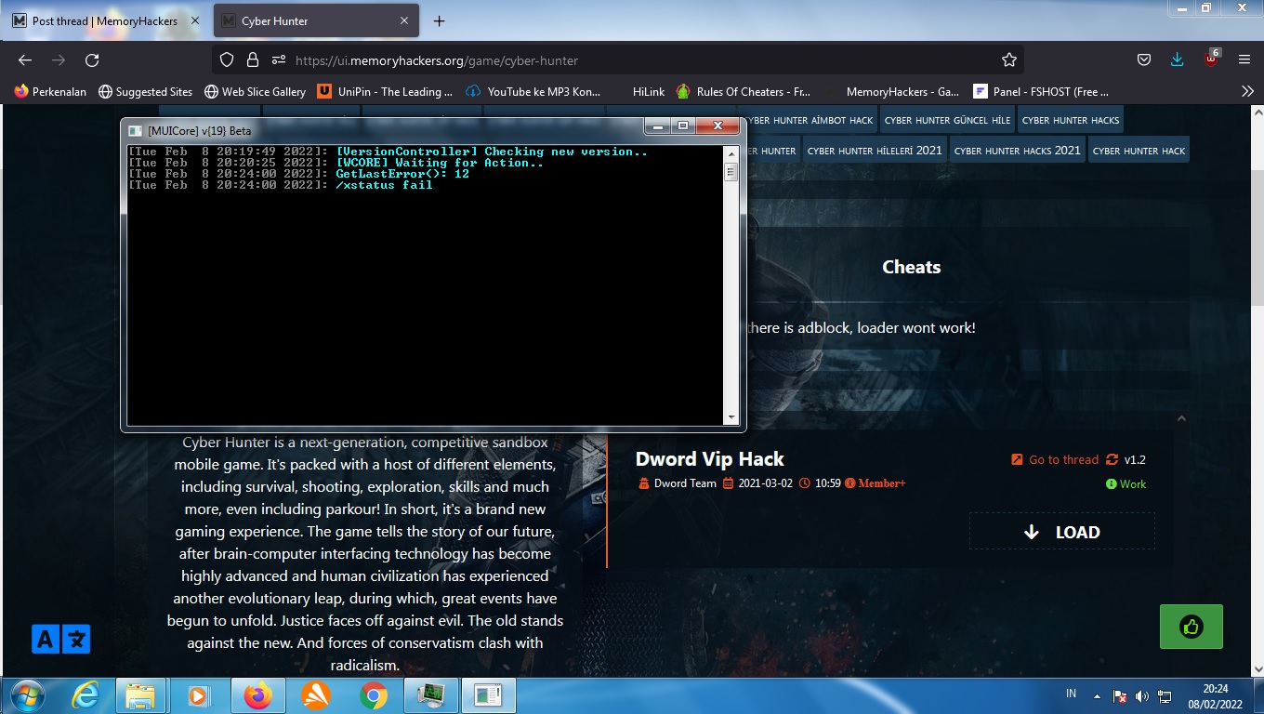Collapse the cheats list with the chevron
Viewport: 1264px width, 714px height.
click(x=1181, y=419)
